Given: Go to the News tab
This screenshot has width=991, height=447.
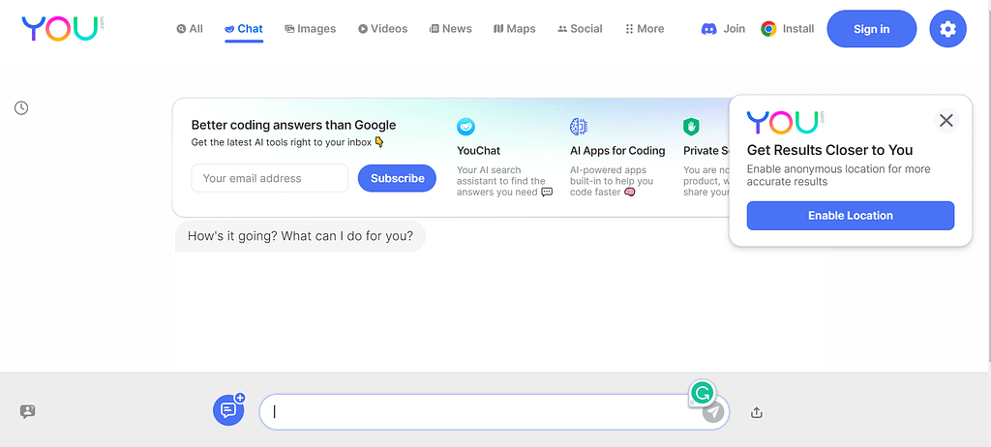Looking at the screenshot, I should click(x=451, y=28).
